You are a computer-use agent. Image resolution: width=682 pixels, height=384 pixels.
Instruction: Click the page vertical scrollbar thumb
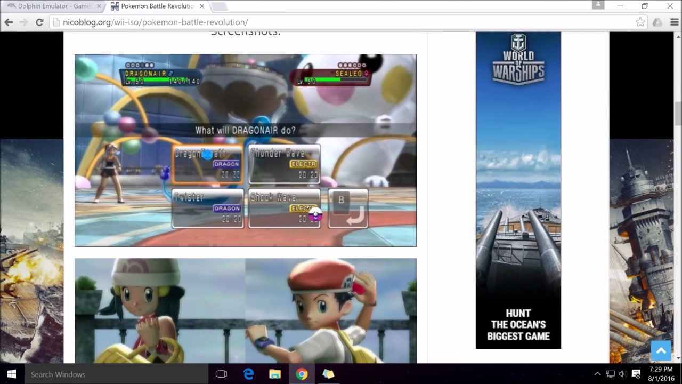[678, 113]
